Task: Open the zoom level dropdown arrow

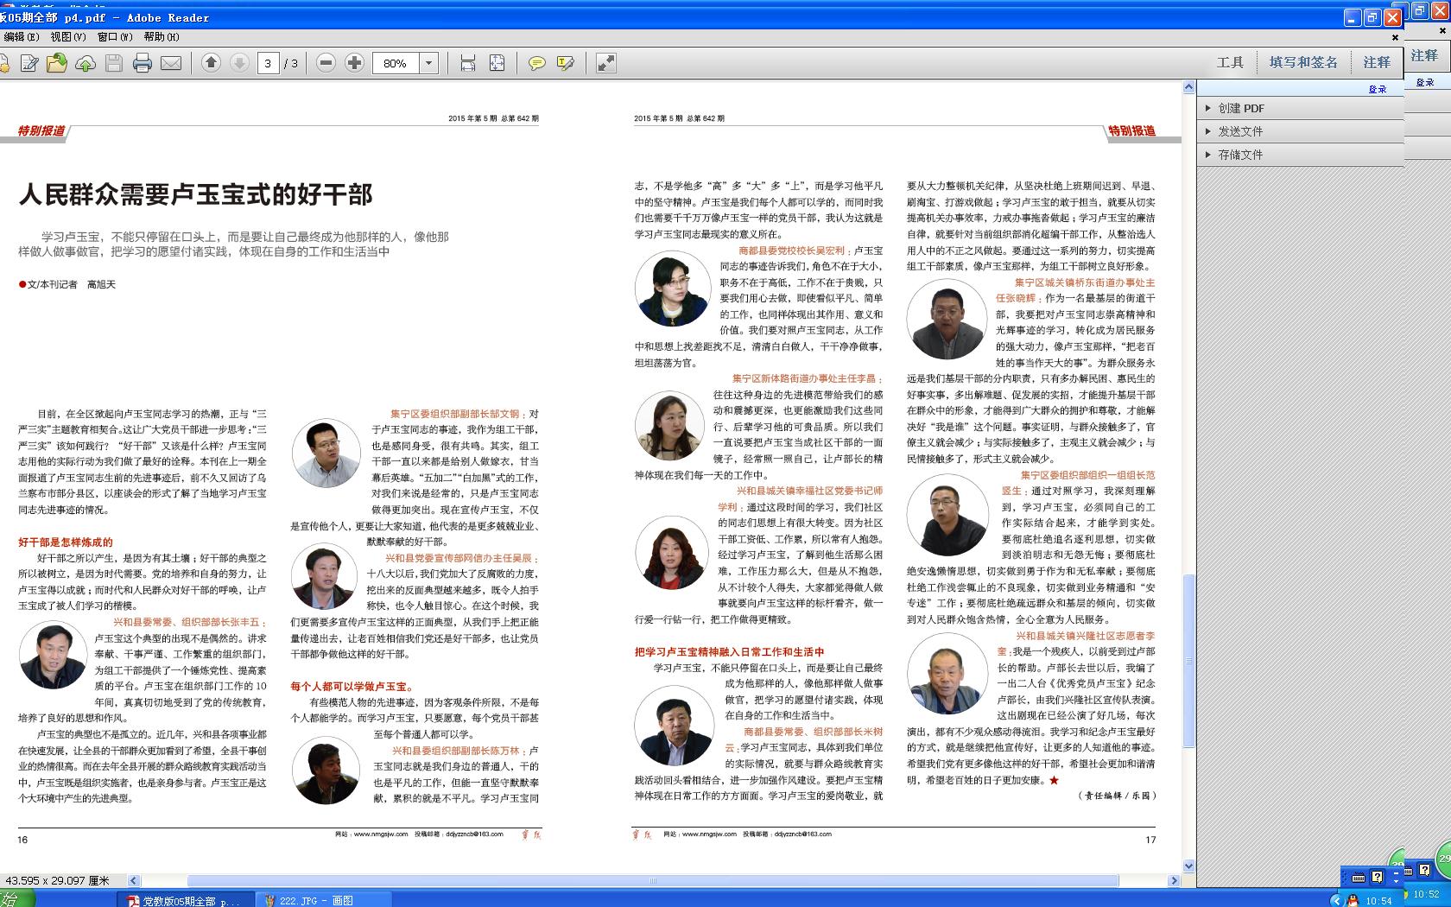Action: (x=428, y=63)
